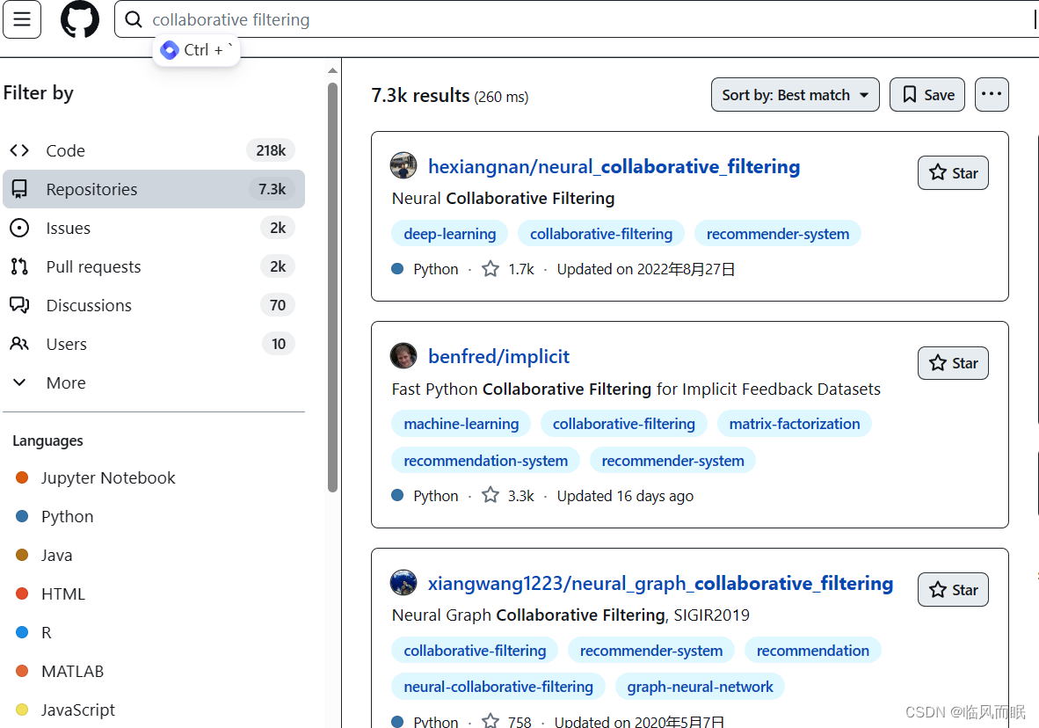Screen dimensions: 1039x728
Task: Expand the More filter options
Action: pos(66,382)
